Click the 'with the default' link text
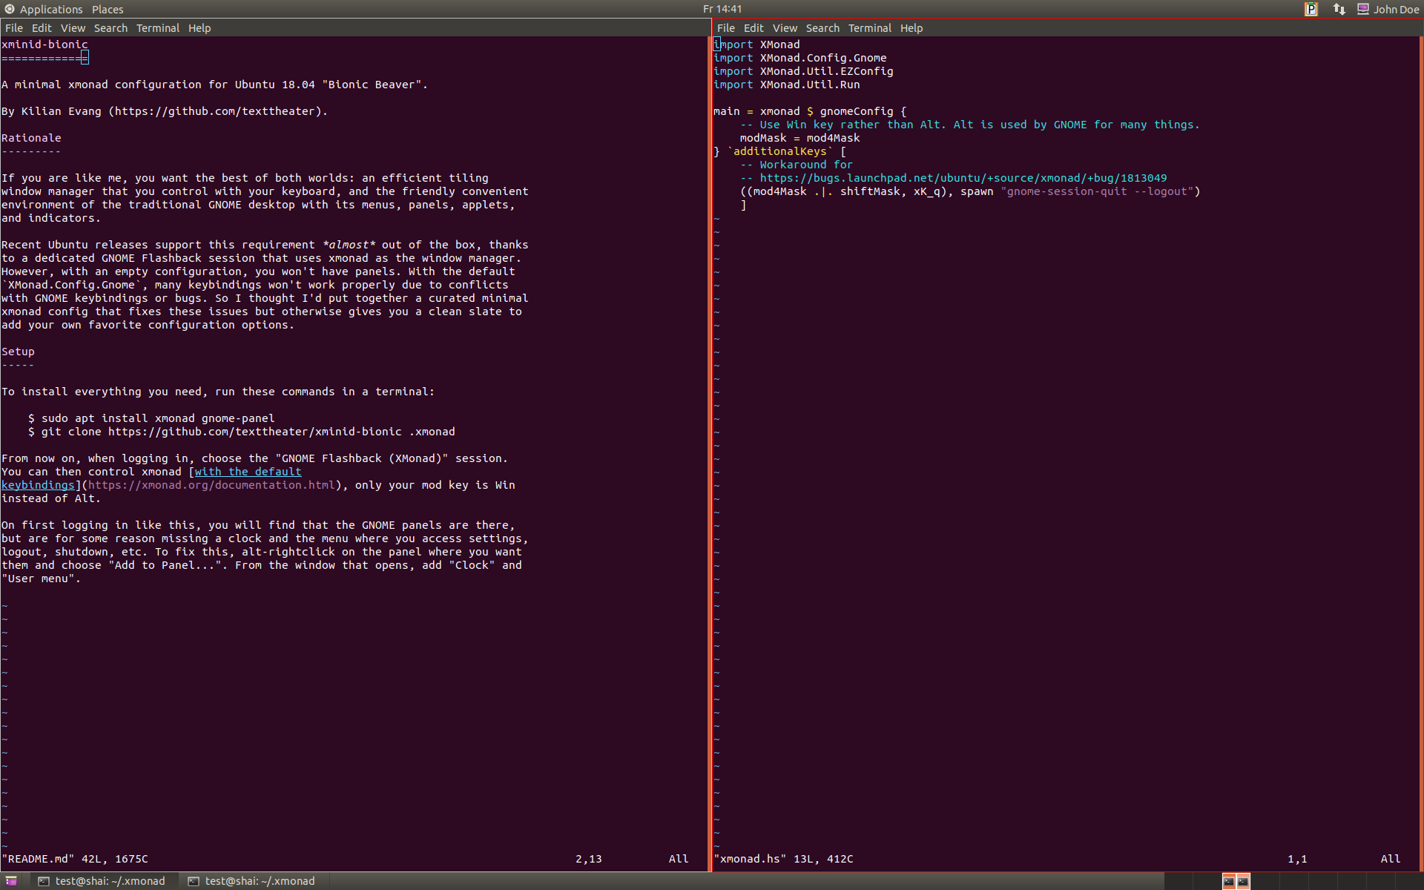The image size is (1424, 890). click(248, 472)
